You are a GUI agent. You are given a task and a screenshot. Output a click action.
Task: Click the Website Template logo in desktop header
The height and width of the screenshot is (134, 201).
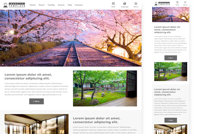click(14, 5)
